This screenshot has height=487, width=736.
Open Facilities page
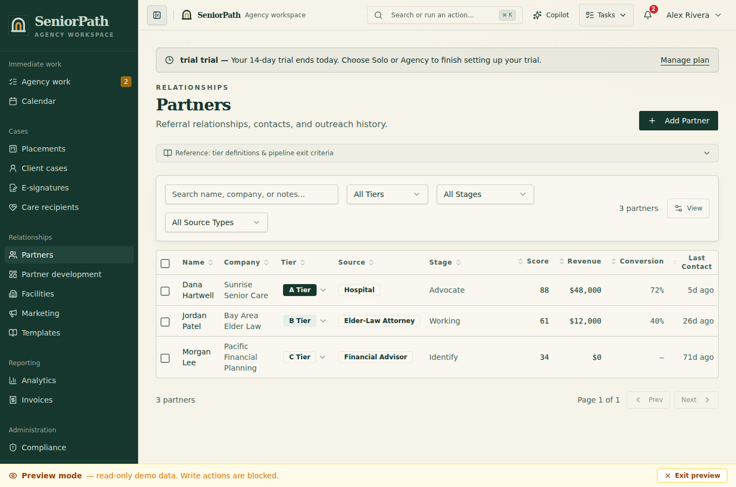(x=69, y=294)
